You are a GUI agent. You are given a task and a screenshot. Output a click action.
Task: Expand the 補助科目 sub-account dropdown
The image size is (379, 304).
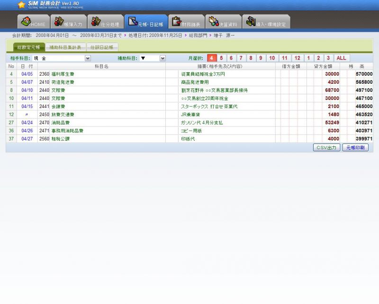point(162,58)
